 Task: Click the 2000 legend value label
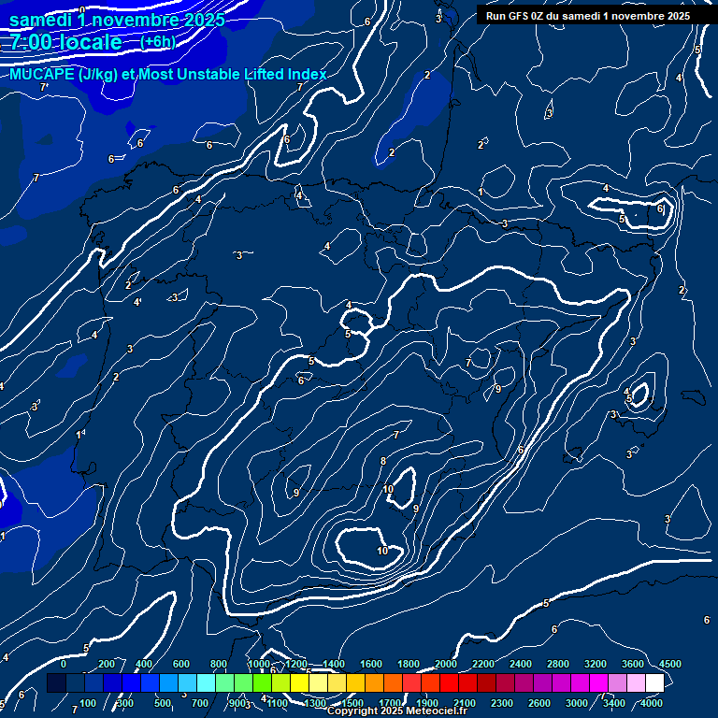445,664
